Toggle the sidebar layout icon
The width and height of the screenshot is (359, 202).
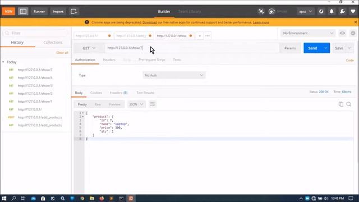pos(23,11)
